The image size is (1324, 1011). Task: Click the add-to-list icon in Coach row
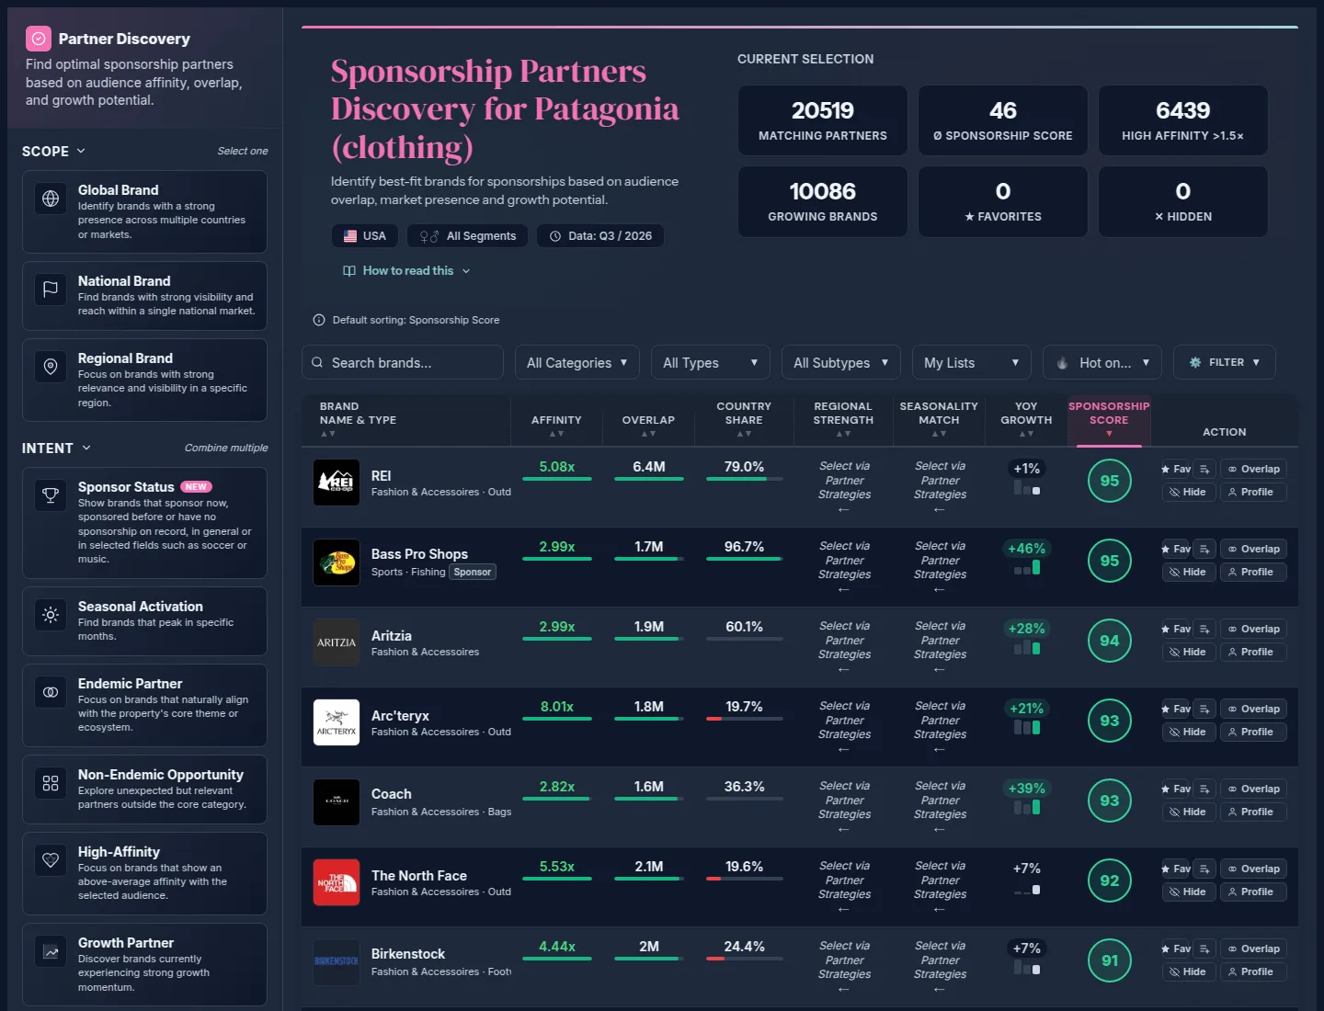point(1205,789)
